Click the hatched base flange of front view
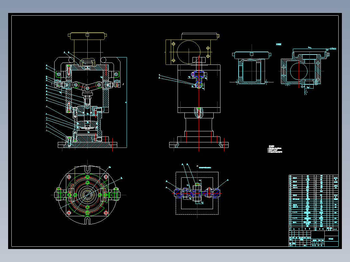This screenshot has width=350, height=262. tap(87, 145)
